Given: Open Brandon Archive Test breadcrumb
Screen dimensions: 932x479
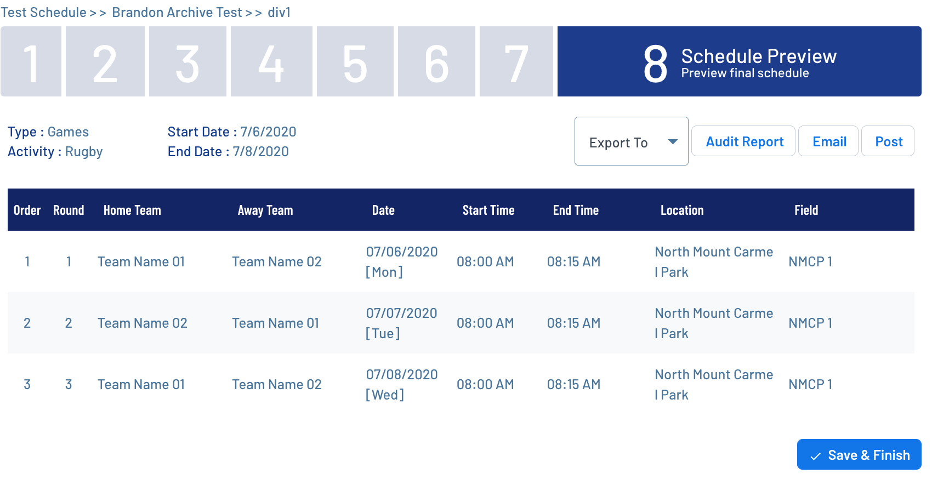Looking at the screenshot, I should coord(177,12).
